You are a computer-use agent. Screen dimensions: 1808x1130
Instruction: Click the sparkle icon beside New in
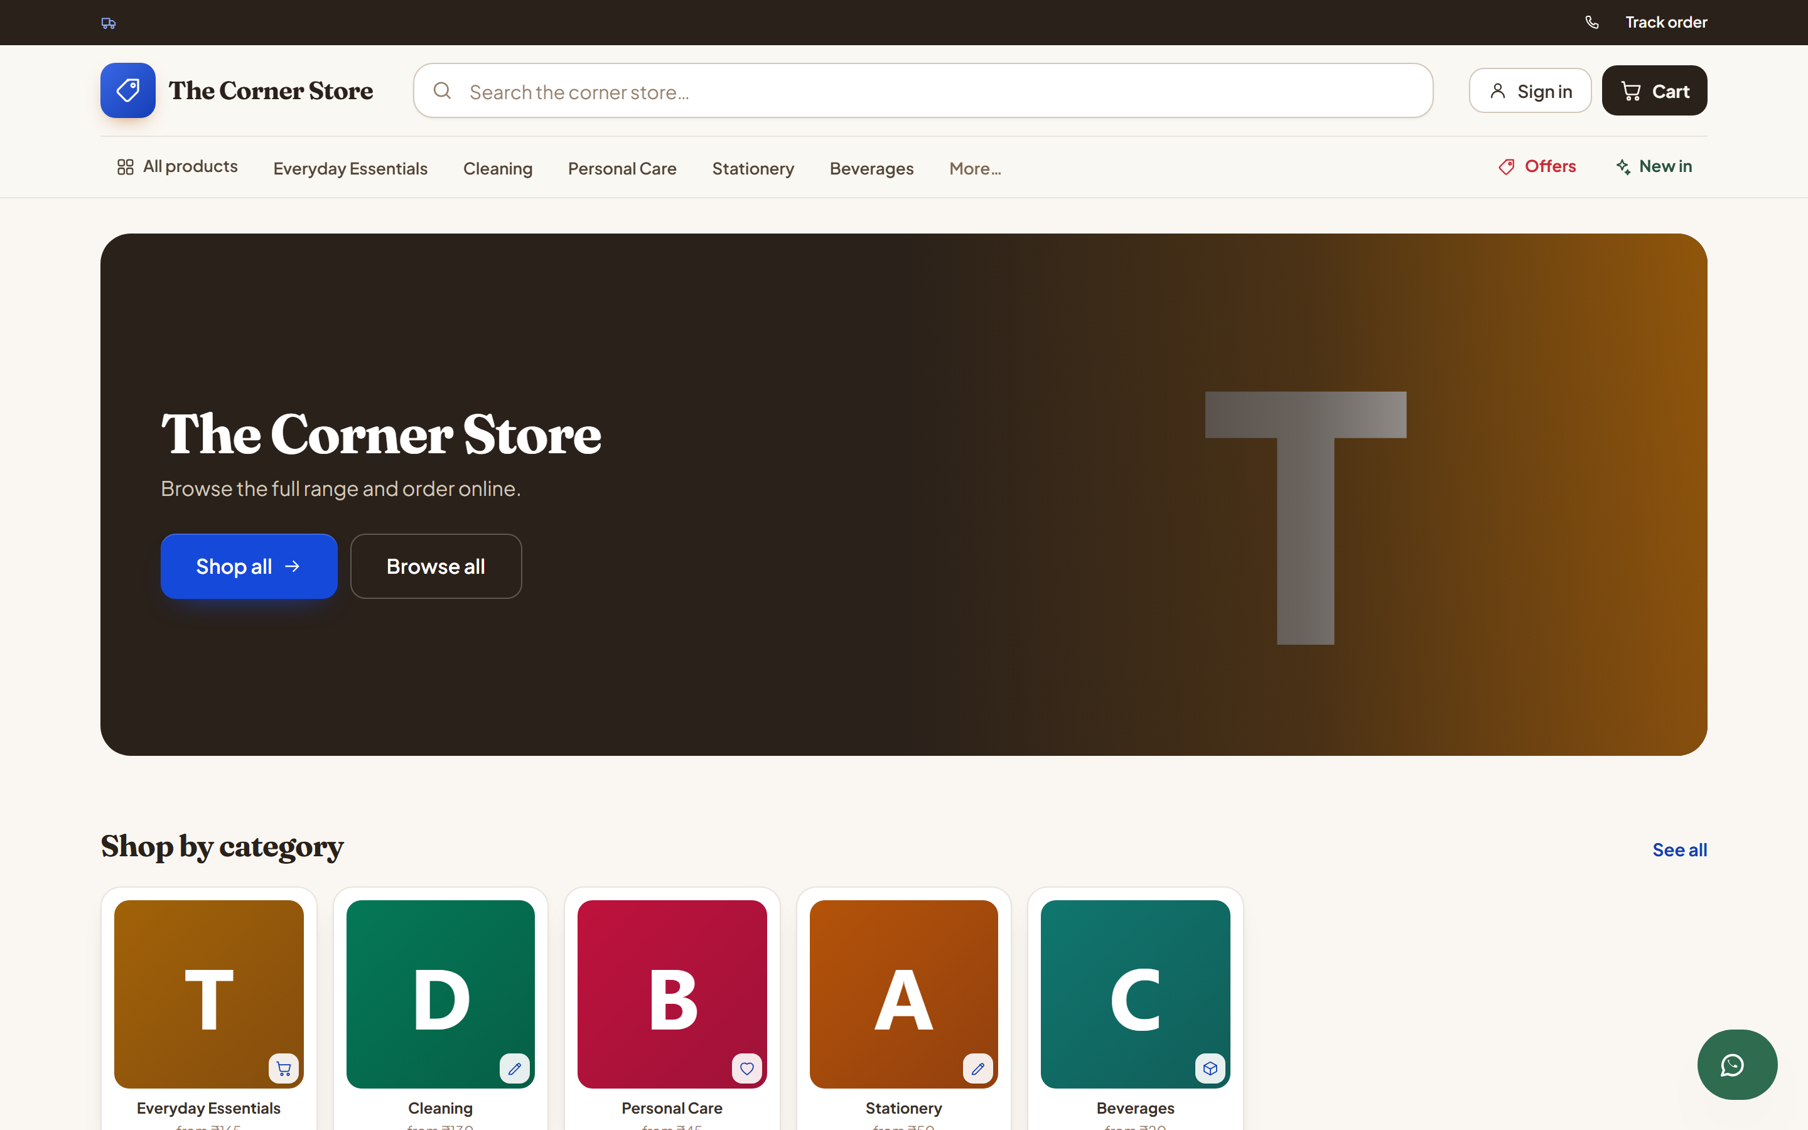click(x=1623, y=166)
